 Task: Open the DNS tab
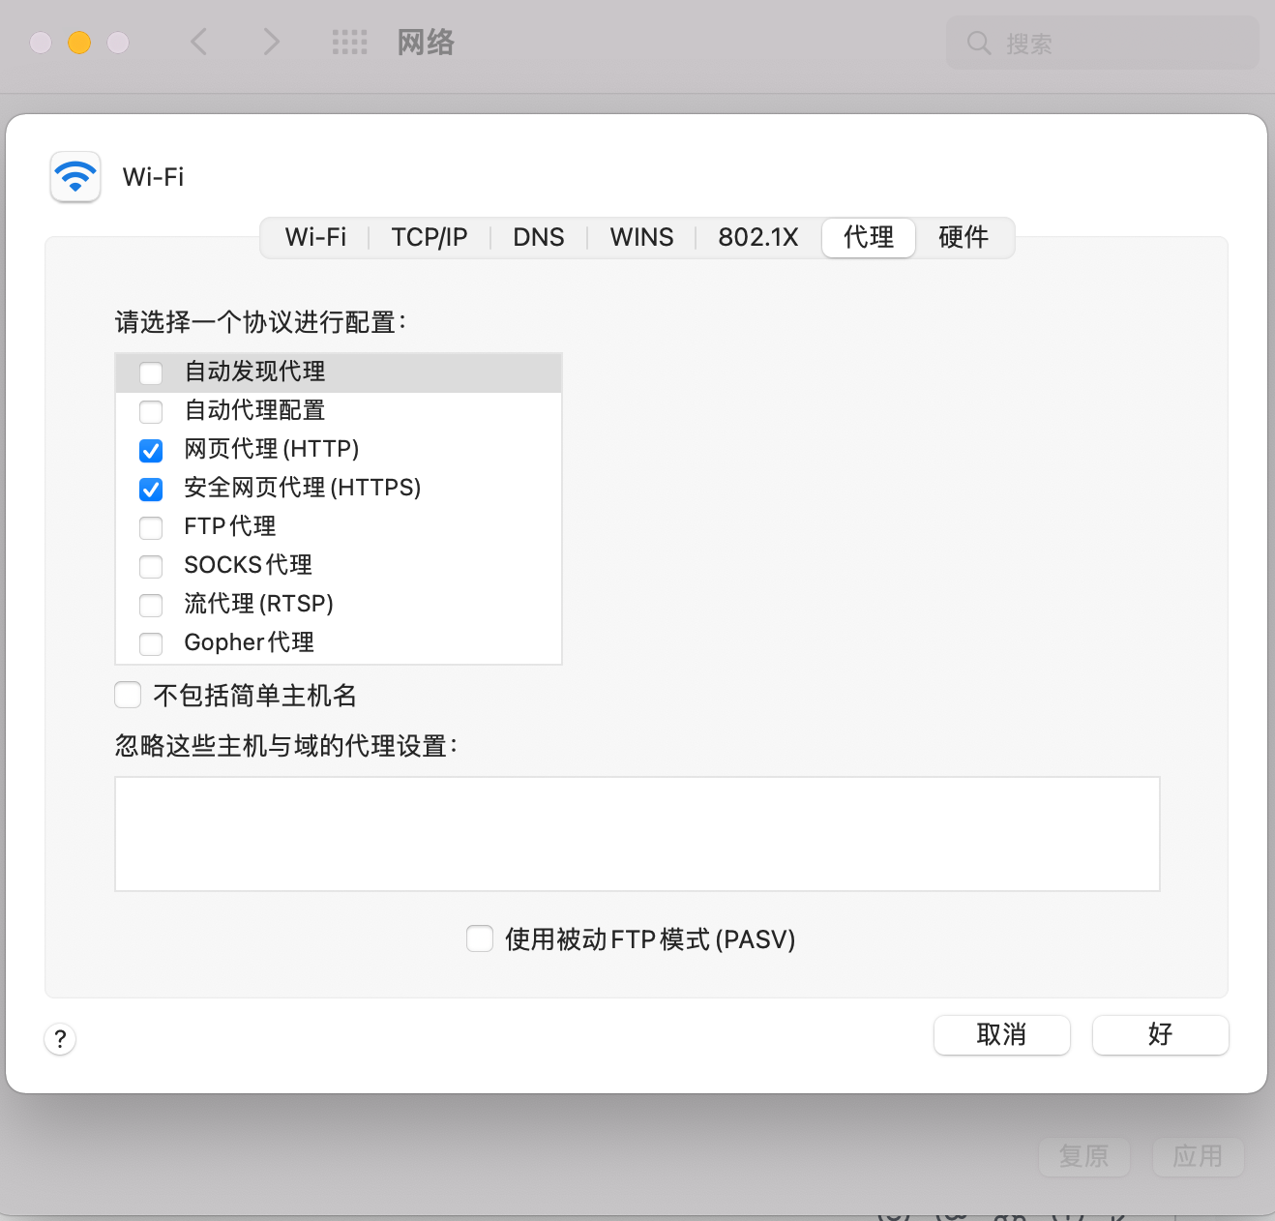coord(539,237)
